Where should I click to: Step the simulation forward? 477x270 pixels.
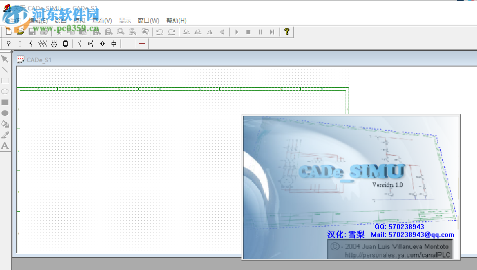[272, 32]
